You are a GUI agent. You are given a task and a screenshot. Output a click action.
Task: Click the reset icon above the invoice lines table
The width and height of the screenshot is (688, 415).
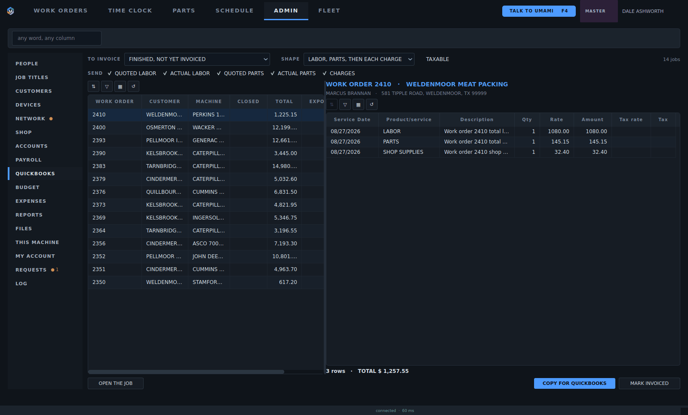click(372, 104)
